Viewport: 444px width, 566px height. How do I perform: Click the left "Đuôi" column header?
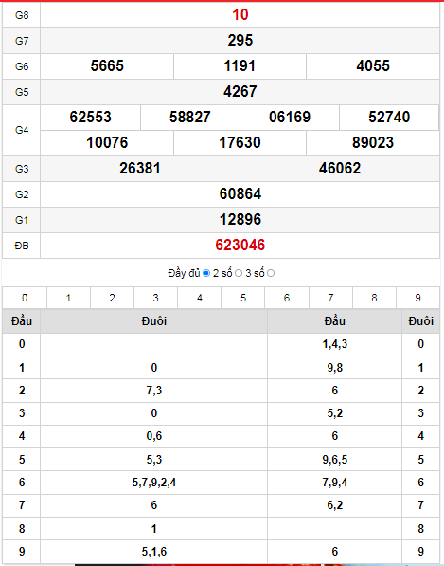coord(154,320)
